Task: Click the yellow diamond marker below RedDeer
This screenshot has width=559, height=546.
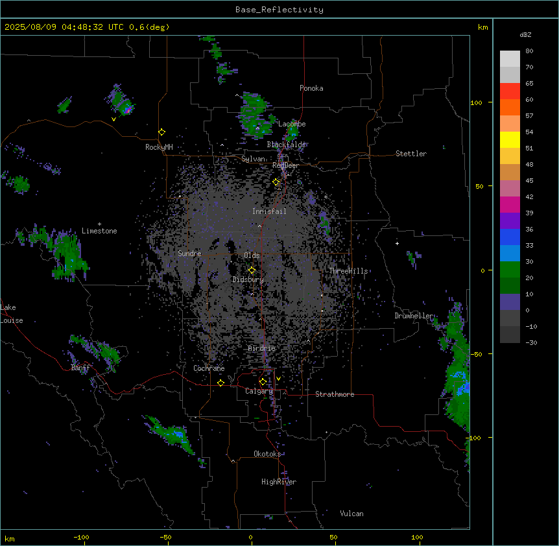Action: pos(276,182)
